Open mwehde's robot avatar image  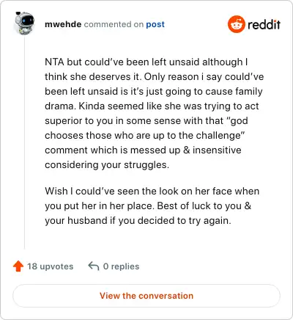tap(24, 23)
